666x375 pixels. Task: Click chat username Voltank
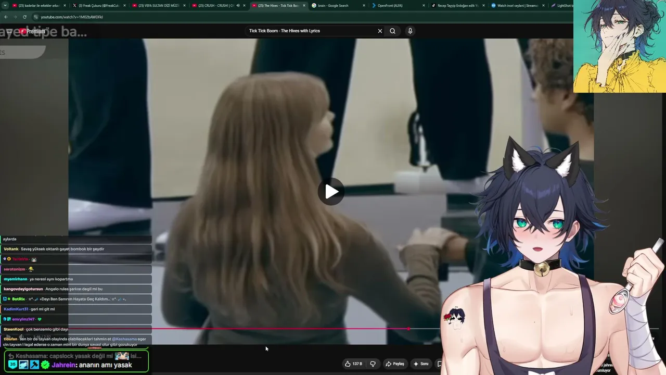(x=11, y=249)
